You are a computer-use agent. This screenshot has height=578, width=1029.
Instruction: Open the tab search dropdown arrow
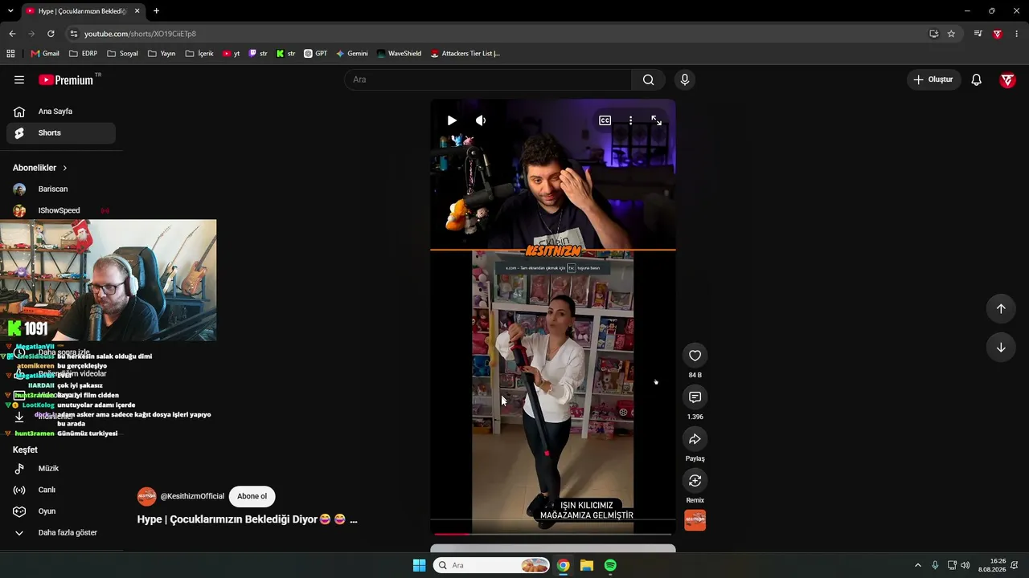[10, 11]
